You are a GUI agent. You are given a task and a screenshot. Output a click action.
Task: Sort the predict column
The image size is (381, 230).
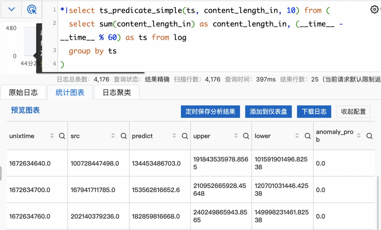(x=174, y=136)
